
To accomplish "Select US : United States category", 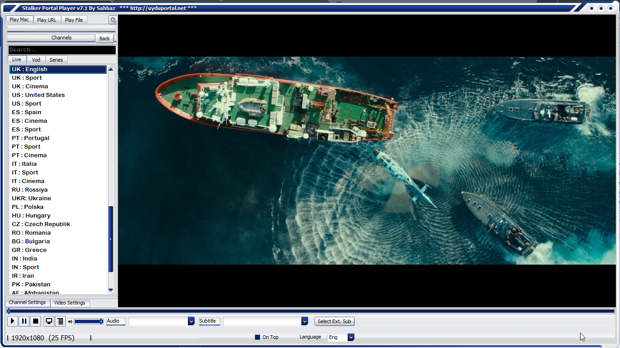I will pyautogui.click(x=58, y=95).
